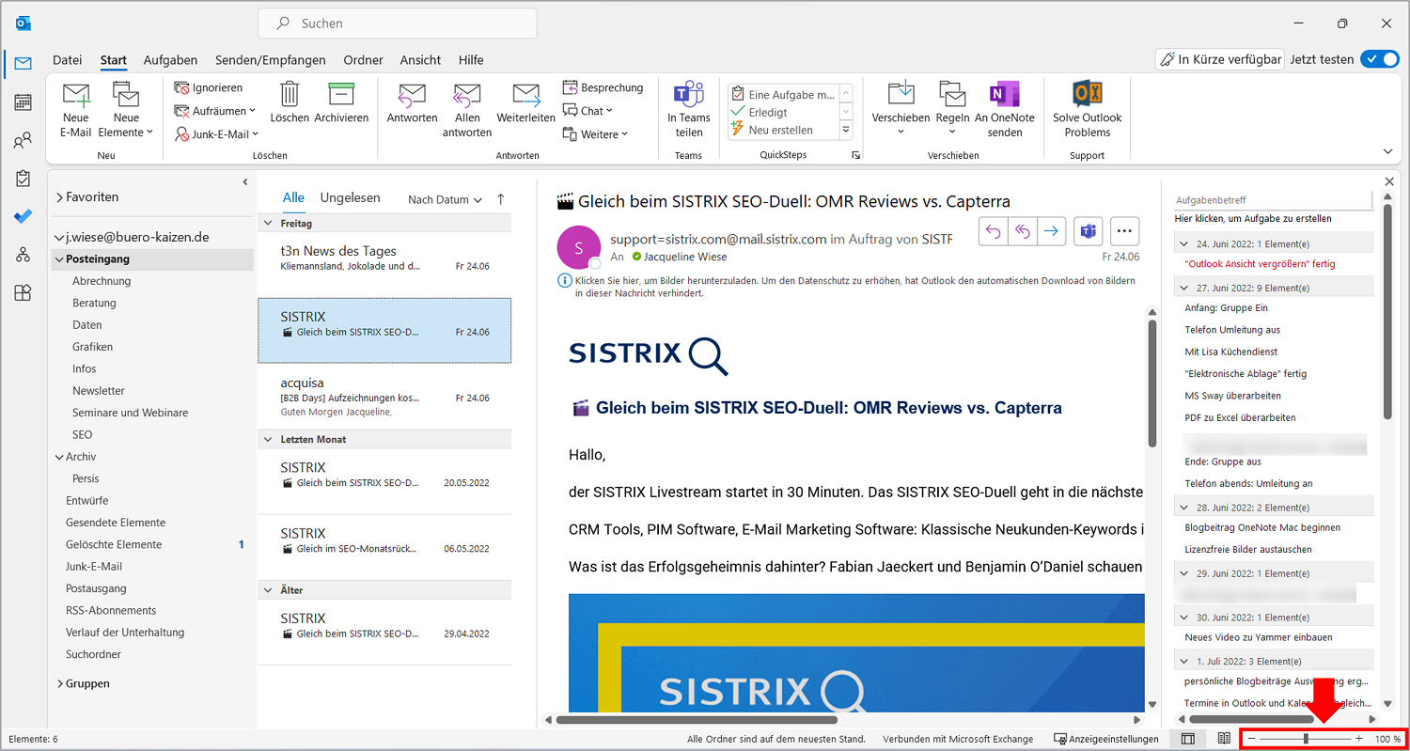Open the Hilfe tab

point(471,60)
